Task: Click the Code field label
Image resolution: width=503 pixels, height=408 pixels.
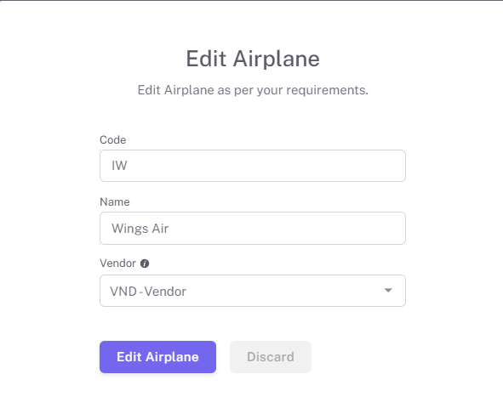Action: (x=113, y=140)
